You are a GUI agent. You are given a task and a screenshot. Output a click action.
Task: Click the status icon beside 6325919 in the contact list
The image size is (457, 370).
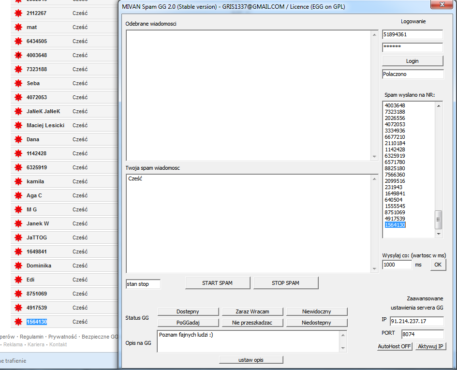point(18,167)
